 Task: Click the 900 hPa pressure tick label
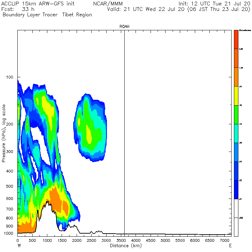pos(10,226)
